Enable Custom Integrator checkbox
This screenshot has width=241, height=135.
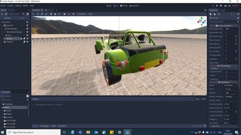225,104
